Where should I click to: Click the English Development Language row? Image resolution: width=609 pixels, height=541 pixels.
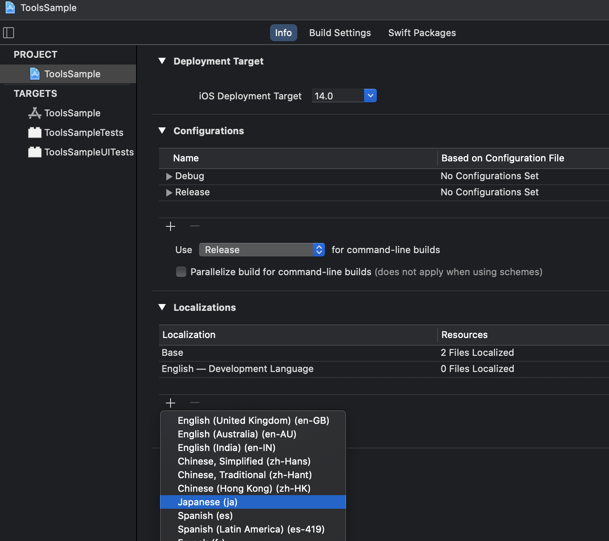tap(237, 369)
